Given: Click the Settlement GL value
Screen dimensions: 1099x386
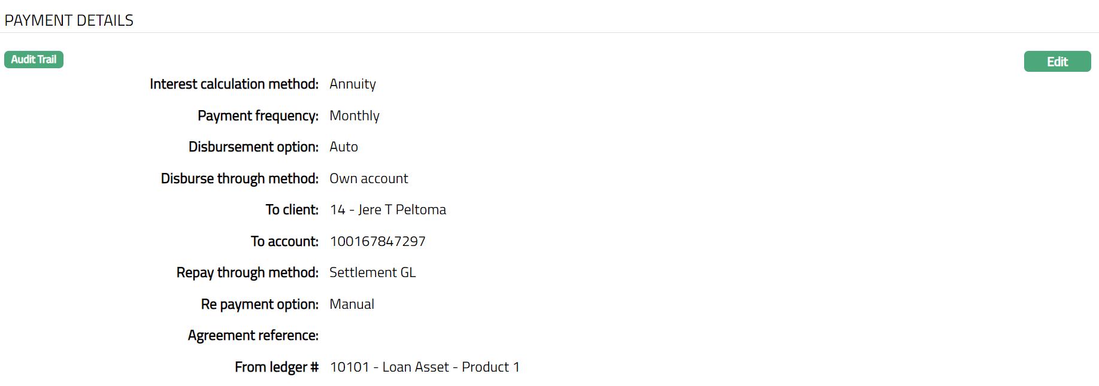Looking at the screenshot, I should (x=373, y=273).
